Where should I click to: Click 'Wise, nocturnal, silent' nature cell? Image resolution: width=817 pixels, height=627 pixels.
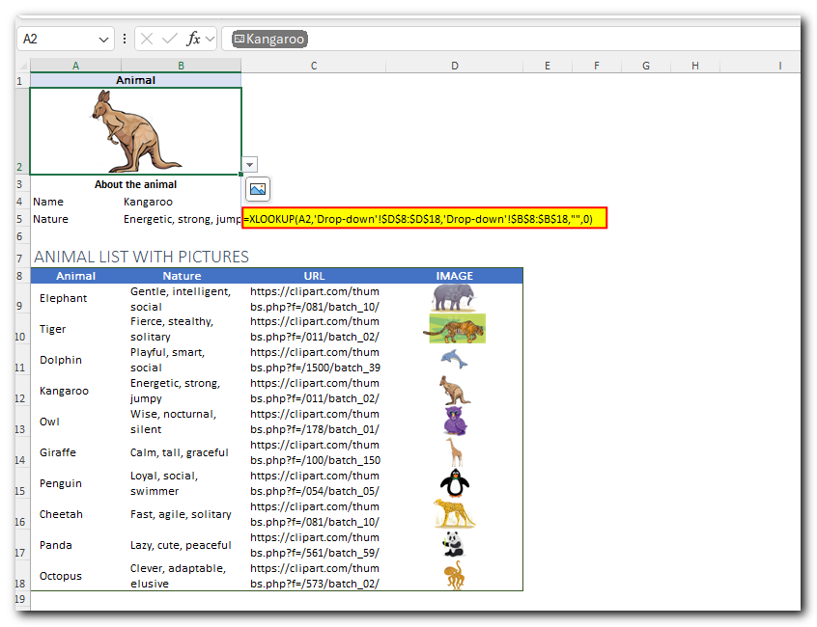point(182,422)
